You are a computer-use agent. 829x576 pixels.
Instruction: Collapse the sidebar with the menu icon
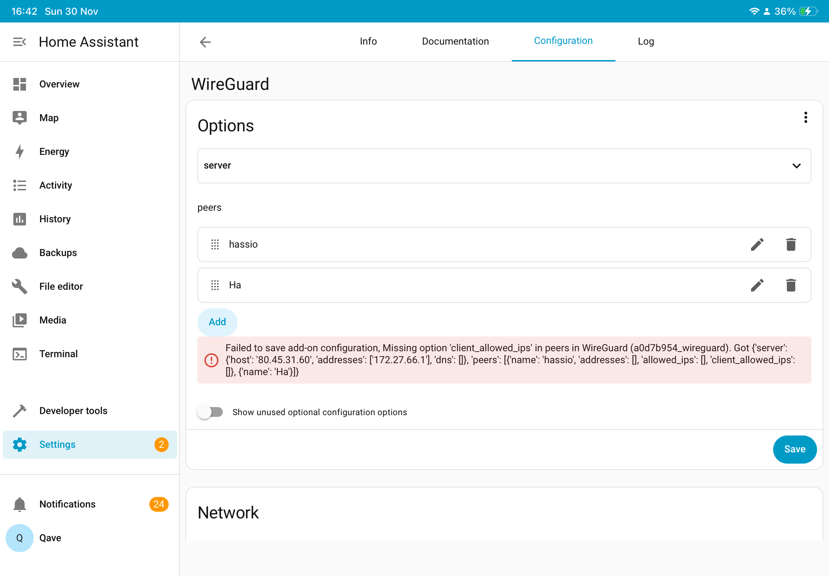click(19, 42)
